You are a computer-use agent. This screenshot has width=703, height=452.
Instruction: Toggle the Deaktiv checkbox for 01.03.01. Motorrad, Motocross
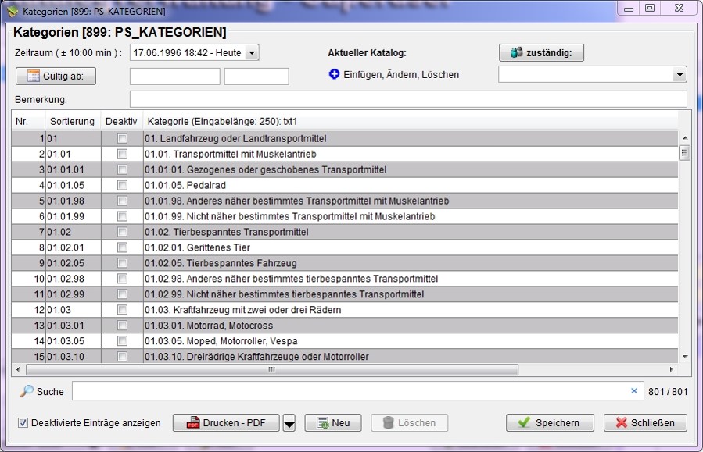click(122, 326)
